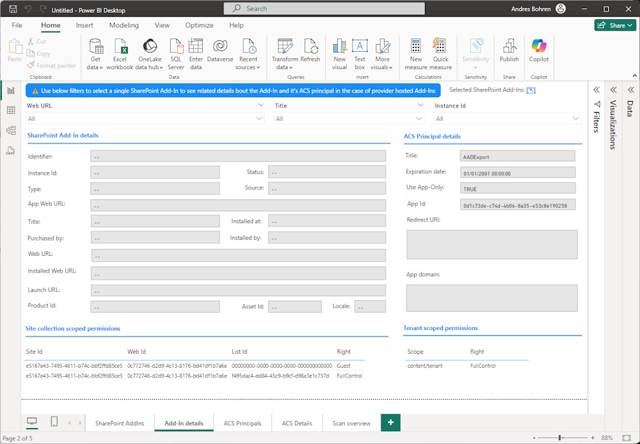Select the App Id value field
This screenshot has height=444, width=640.
click(518, 205)
